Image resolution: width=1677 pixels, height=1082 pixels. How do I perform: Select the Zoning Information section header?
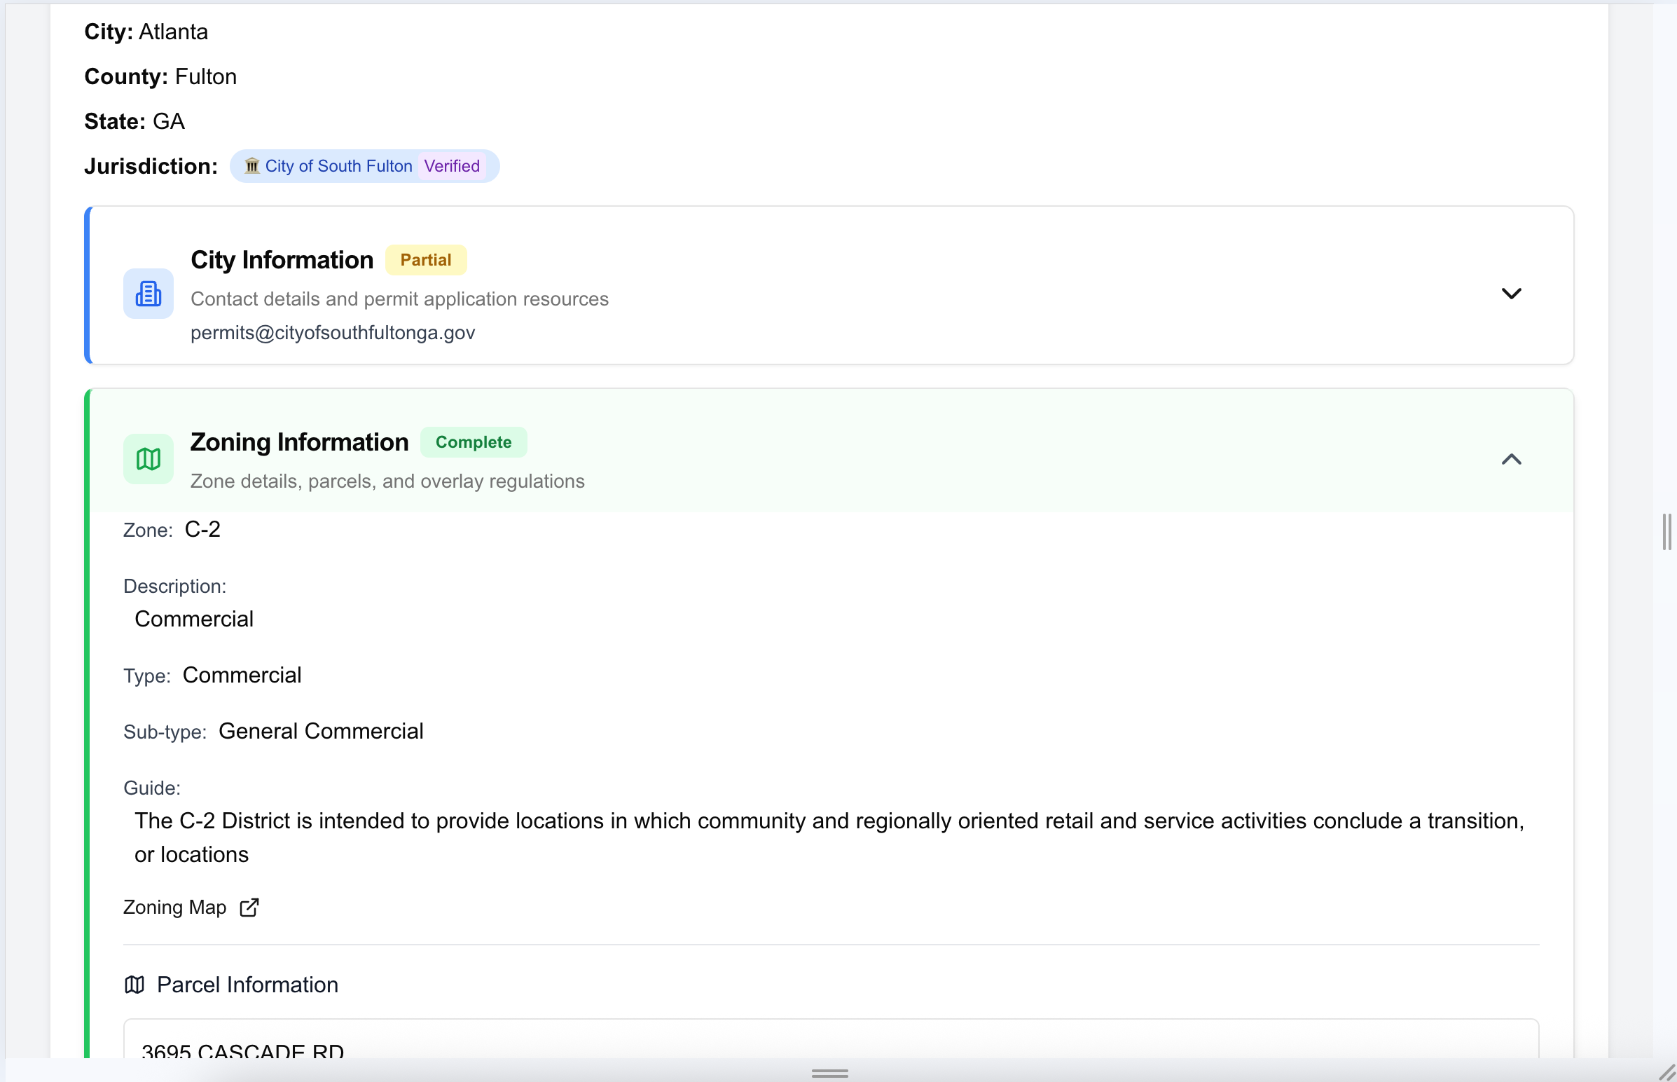click(x=299, y=441)
